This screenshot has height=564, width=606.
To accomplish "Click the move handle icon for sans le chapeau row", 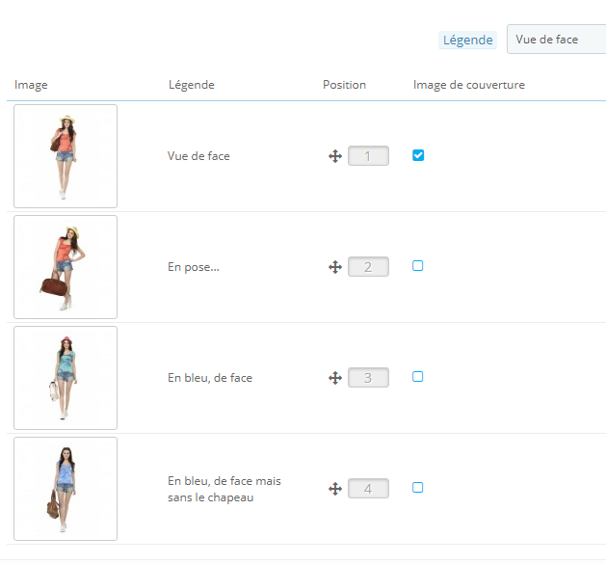I will [x=335, y=489].
